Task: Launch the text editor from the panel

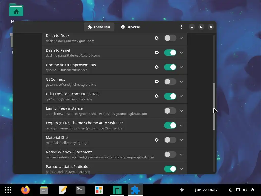Action: click(x=63, y=190)
